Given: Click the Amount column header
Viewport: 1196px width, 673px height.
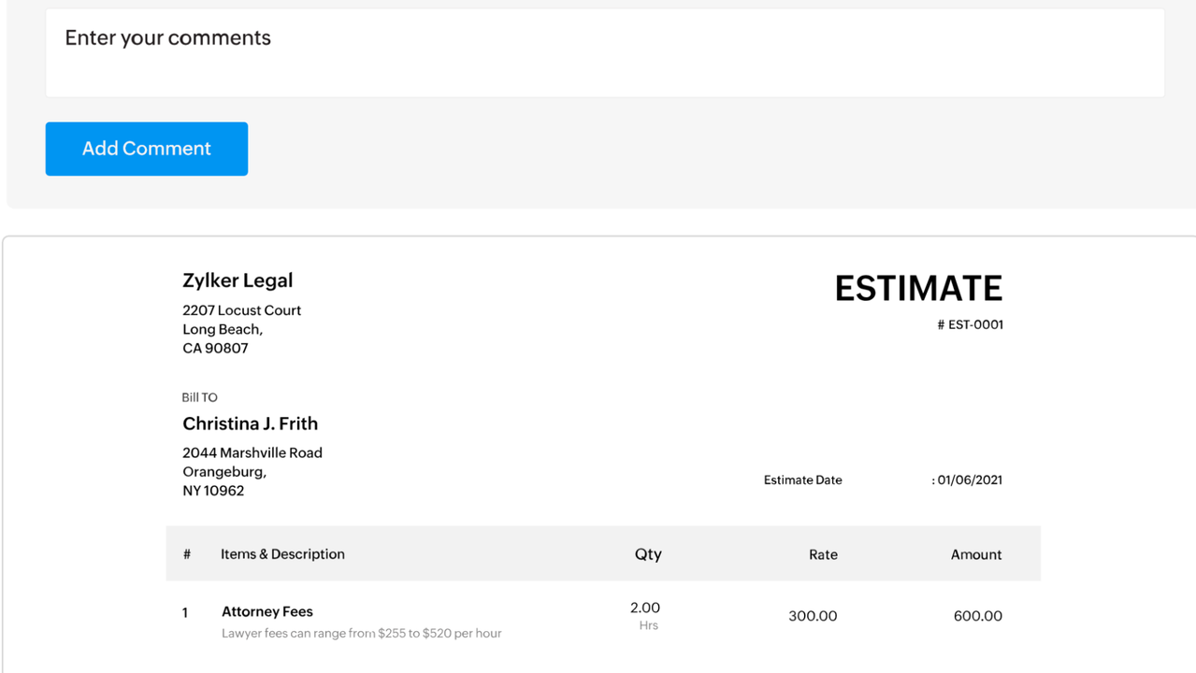Looking at the screenshot, I should (x=975, y=554).
